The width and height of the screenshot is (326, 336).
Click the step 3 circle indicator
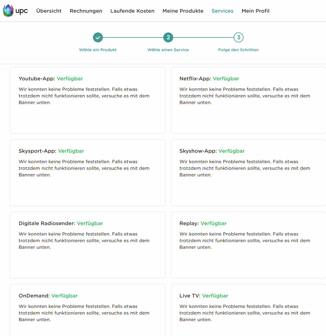(x=239, y=37)
